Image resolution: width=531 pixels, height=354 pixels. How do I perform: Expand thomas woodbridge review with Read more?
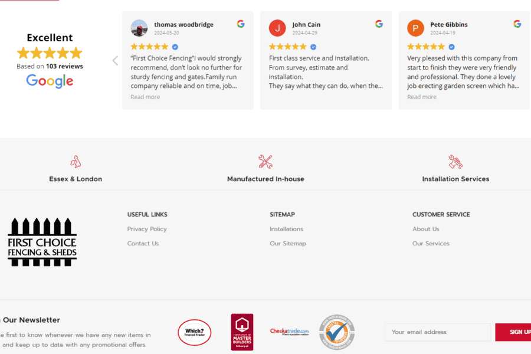pos(145,97)
